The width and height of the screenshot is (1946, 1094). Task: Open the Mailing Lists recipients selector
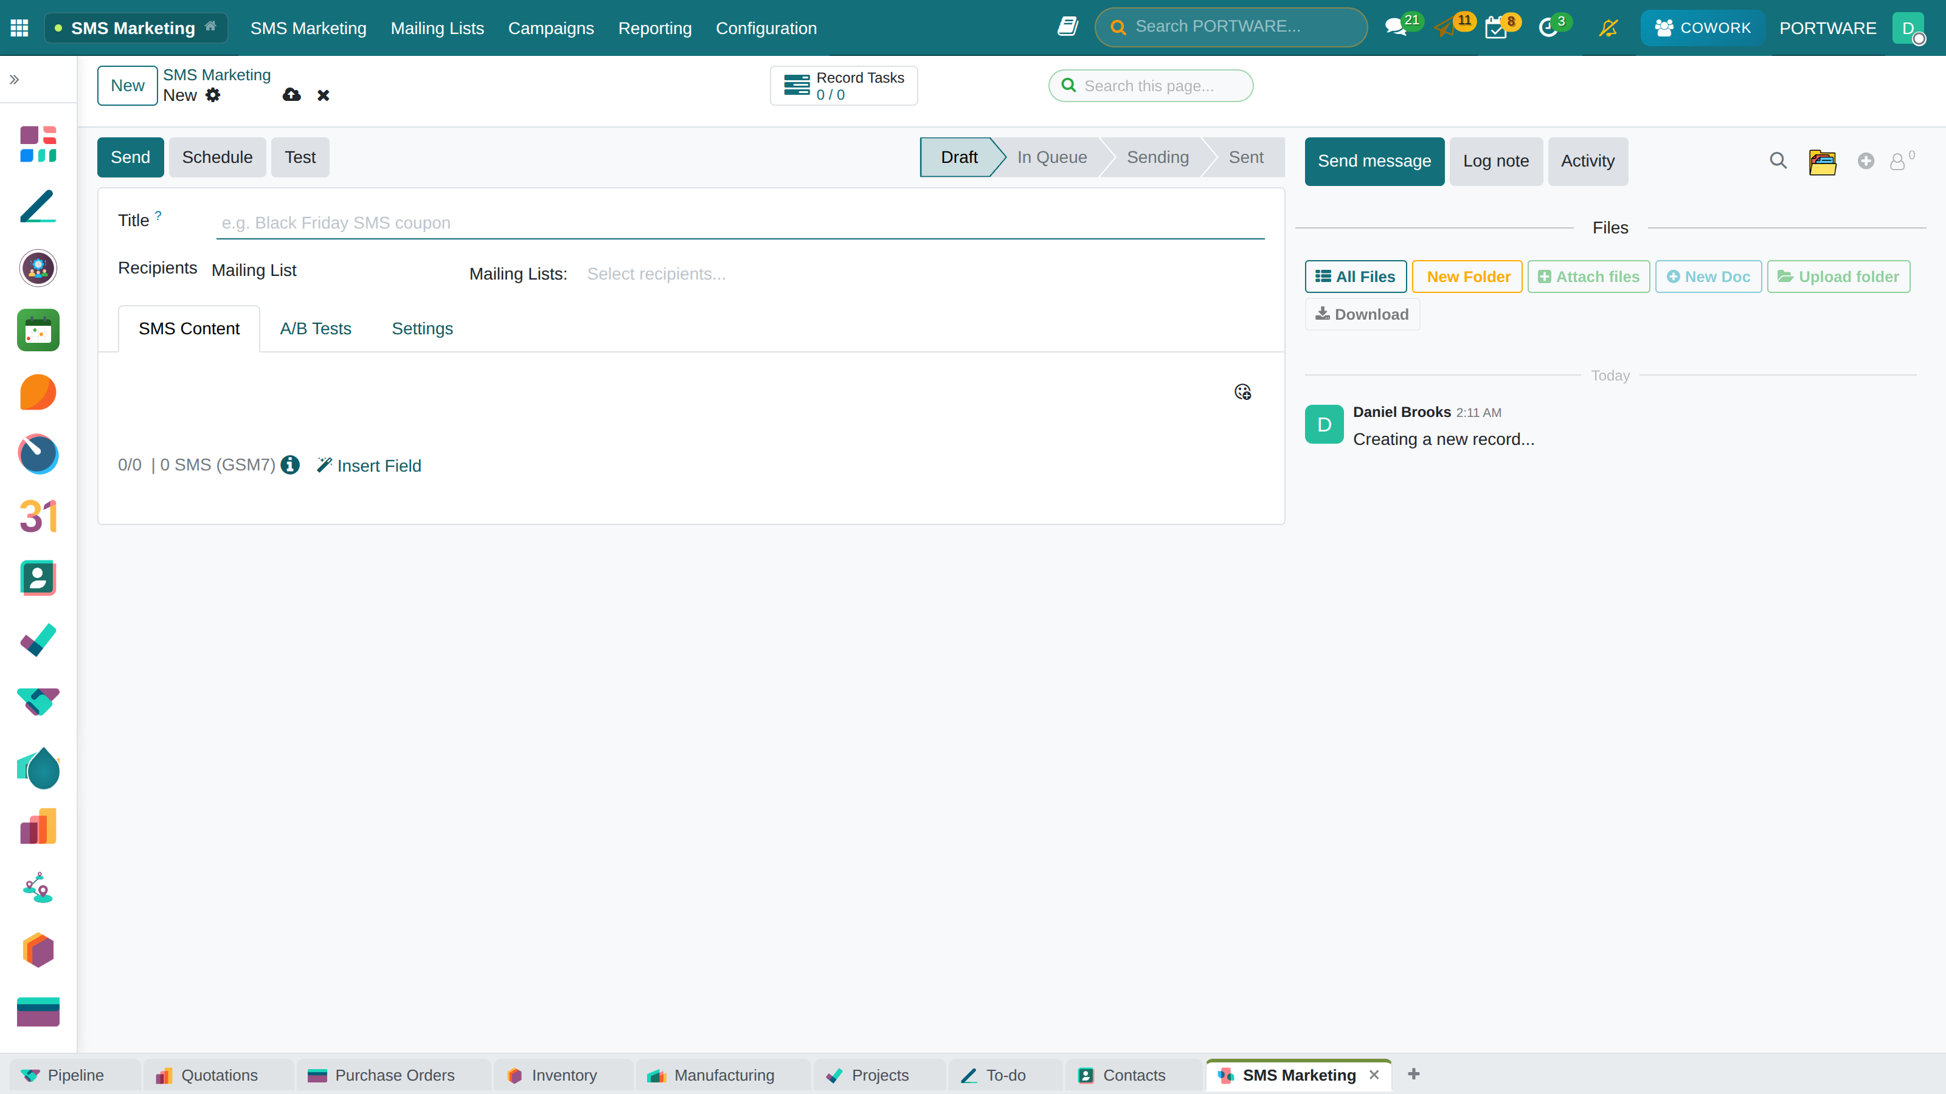click(x=923, y=274)
